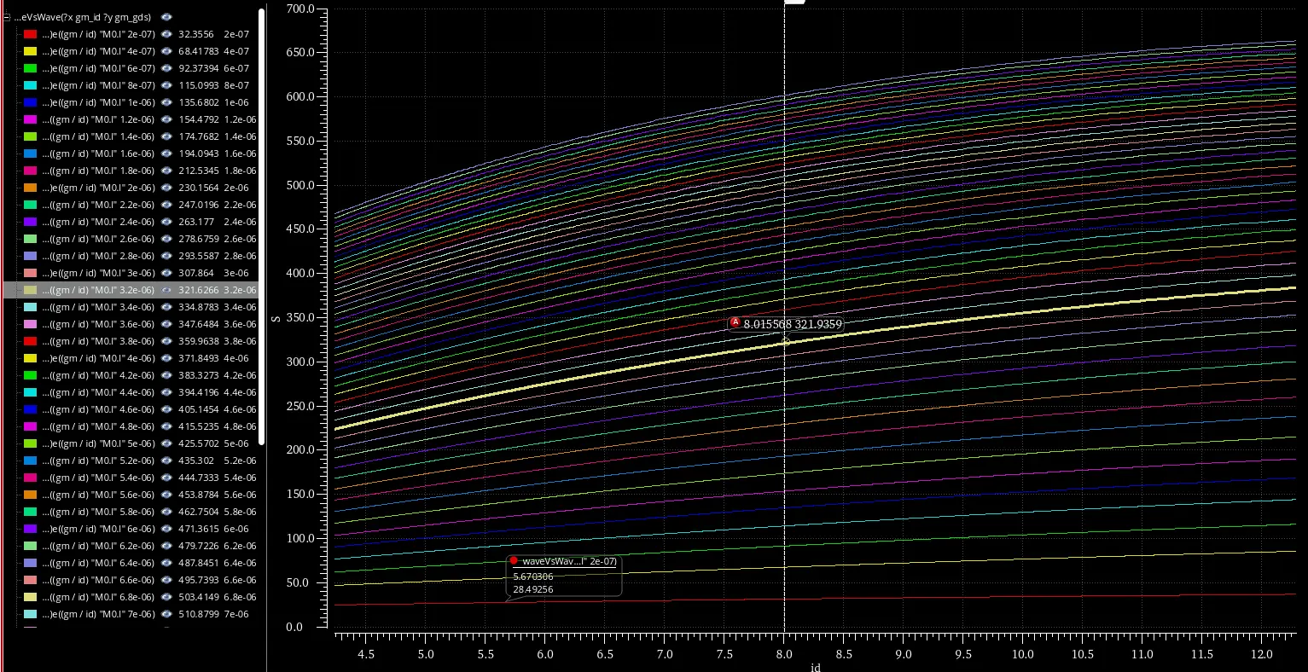1308x672 pixels.
Task: Toggle the eye icon on the 2e-06 row
Action: pyautogui.click(x=166, y=188)
